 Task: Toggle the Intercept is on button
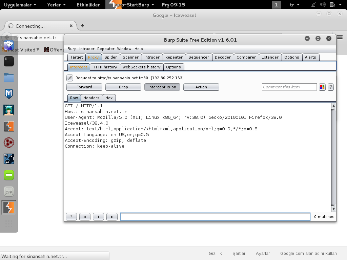[162, 87]
